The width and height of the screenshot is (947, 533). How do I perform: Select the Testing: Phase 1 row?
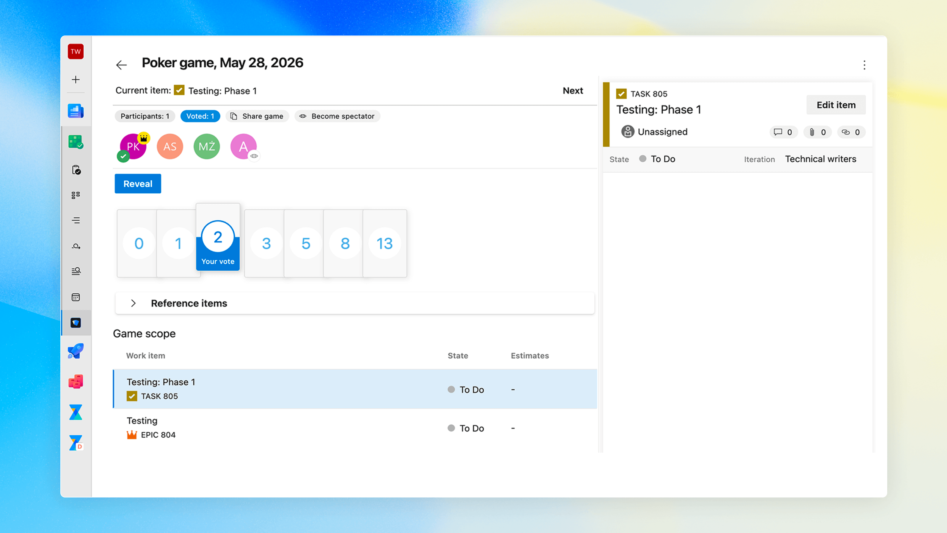pyautogui.click(x=355, y=389)
